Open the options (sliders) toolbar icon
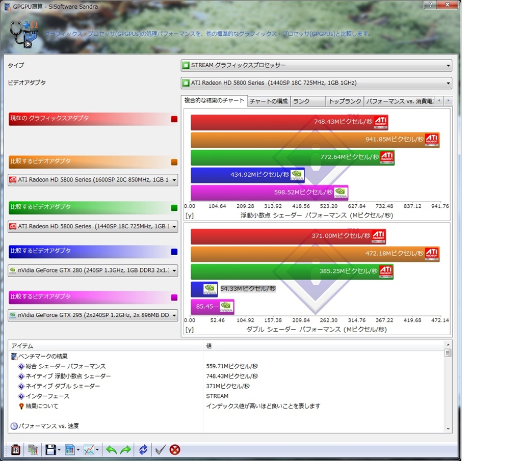 (15, 450)
